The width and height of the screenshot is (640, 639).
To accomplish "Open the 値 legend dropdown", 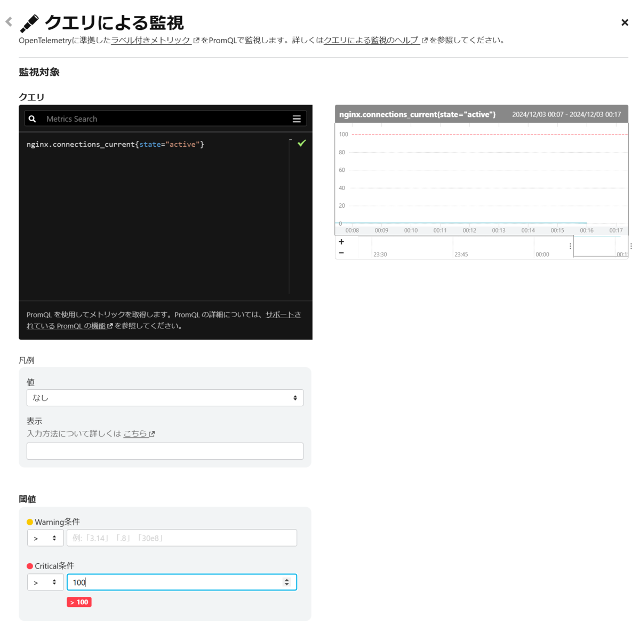I will pos(165,398).
